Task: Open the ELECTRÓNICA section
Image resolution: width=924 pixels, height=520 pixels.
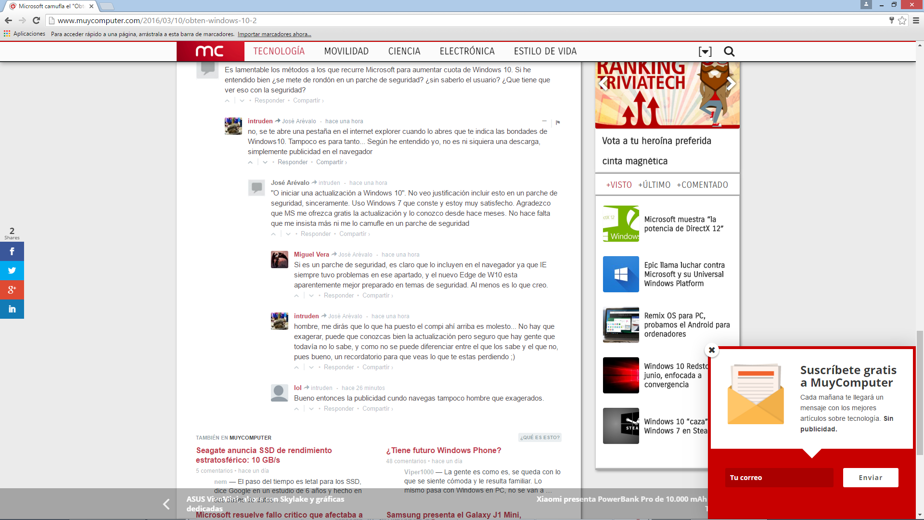Action: [467, 51]
